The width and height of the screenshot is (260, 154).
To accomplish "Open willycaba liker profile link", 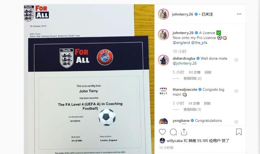I will [x=174, y=141].
